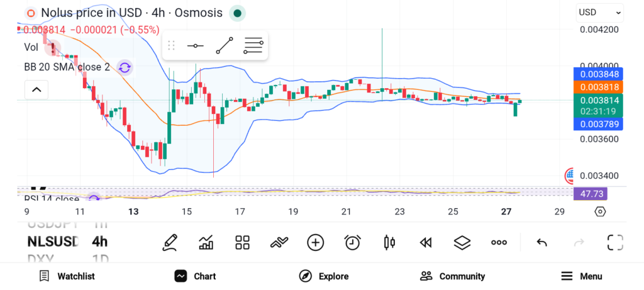Select the trend line tool
This screenshot has height=290, width=644.
(224, 46)
